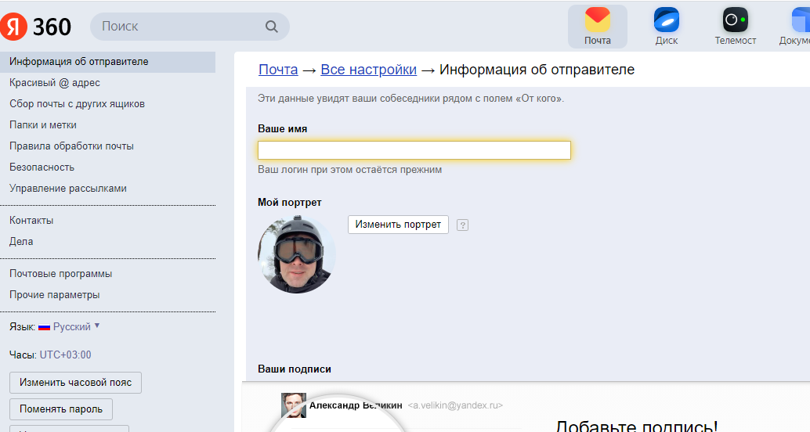Click the Ваш логин при этом остаётся прежним hint
The width and height of the screenshot is (810, 432).
(x=349, y=170)
